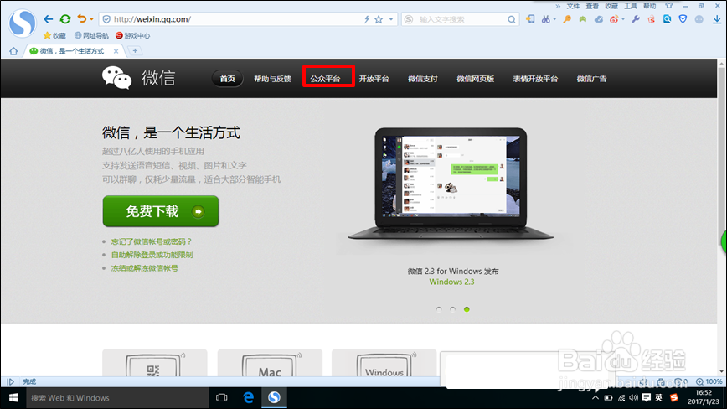Reload the page with the green refresh icon
Screen dimensions: 727x409
click(x=65, y=19)
